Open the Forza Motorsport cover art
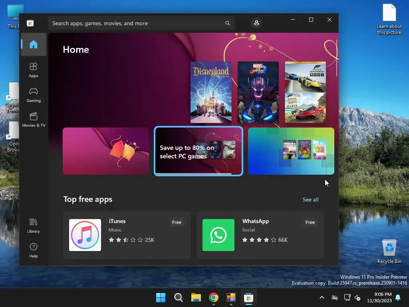 (x=305, y=77)
